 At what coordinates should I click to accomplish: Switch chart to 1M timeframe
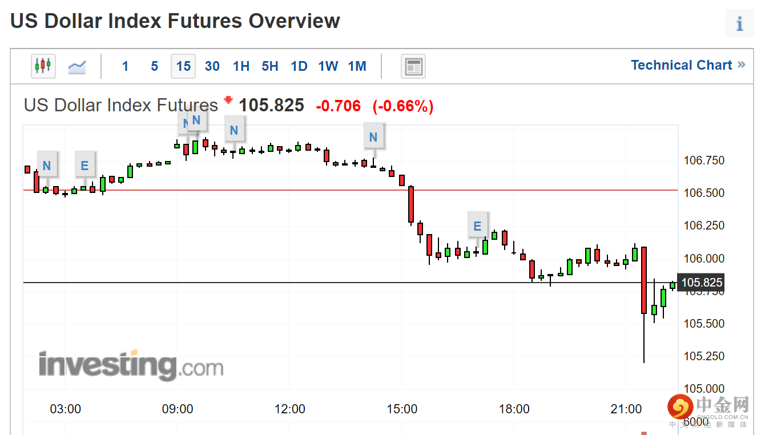(x=357, y=66)
